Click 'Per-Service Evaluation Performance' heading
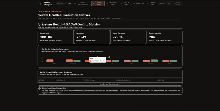 click(x=55, y=49)
